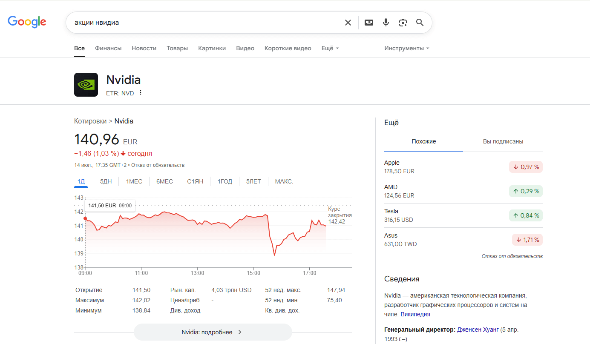
Task: Open the Asus stock row
Action: pos(463,240)
